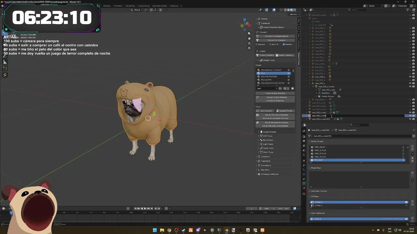Open the Animation workspace tab
Viewport: 417px width, 234px height.
click(x=118, y=6)
